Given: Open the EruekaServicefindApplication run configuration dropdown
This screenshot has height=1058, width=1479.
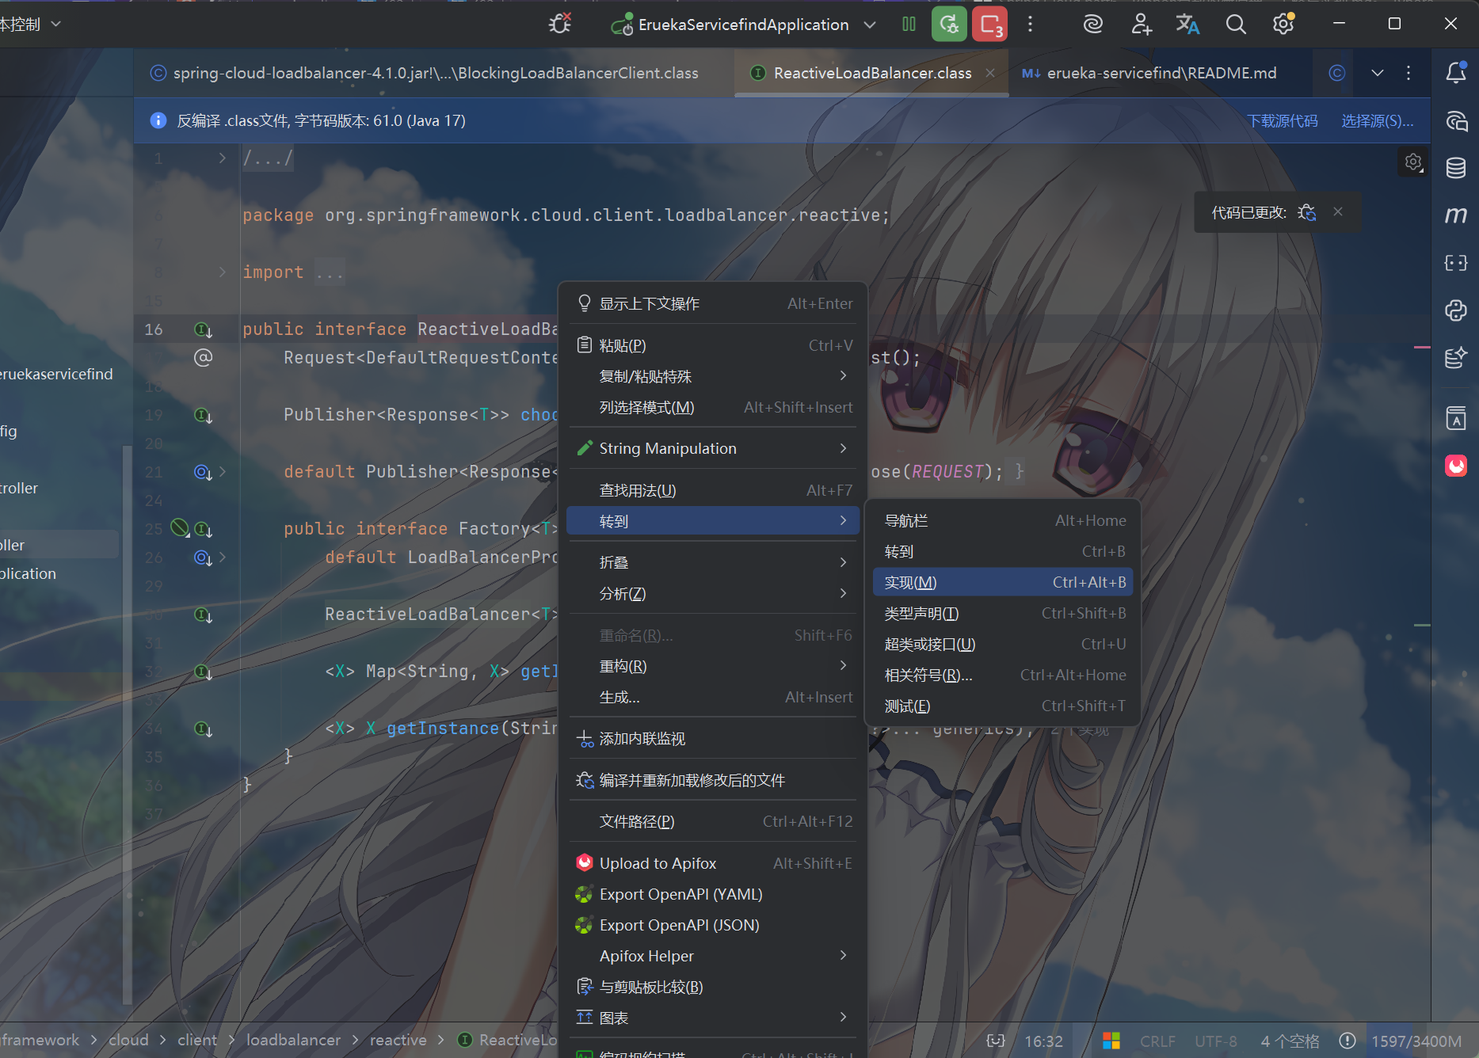Looking at the screenshot, I should point(743,25).
